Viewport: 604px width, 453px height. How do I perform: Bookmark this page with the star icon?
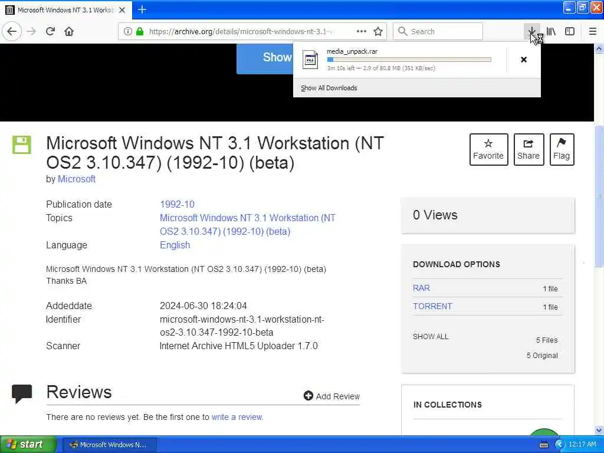click(378, 31)
